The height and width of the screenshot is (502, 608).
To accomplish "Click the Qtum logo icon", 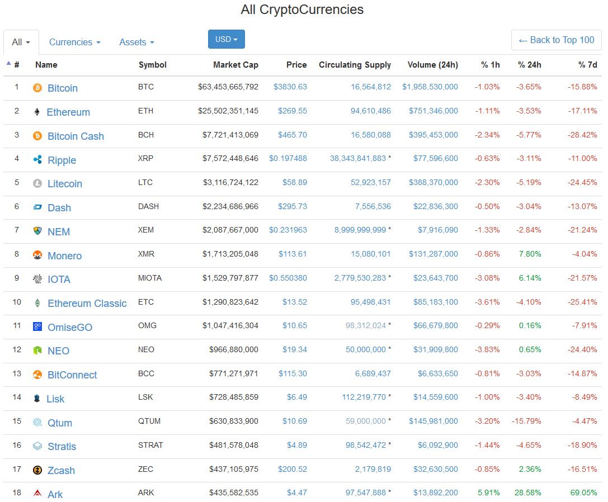I will [x=37, y=423].
